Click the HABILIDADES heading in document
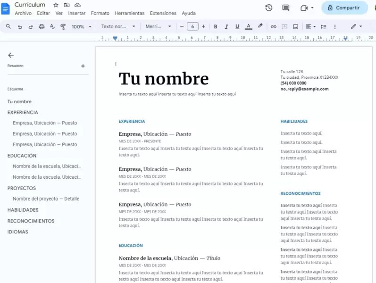This screenshot has width=376, height=283. click(294, 121)
